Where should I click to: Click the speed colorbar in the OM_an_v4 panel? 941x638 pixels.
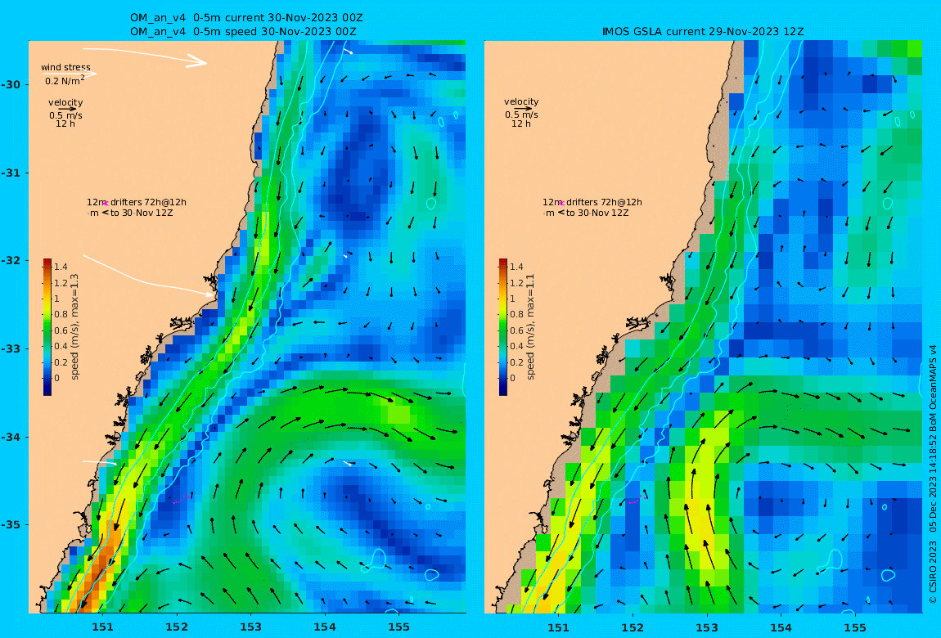click(x=47, y=327)
